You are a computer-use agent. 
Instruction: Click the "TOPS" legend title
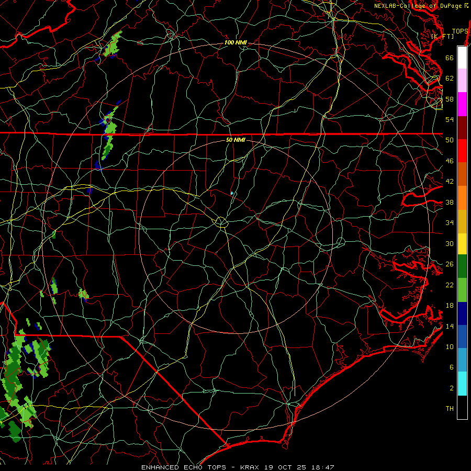pos(460,31)
